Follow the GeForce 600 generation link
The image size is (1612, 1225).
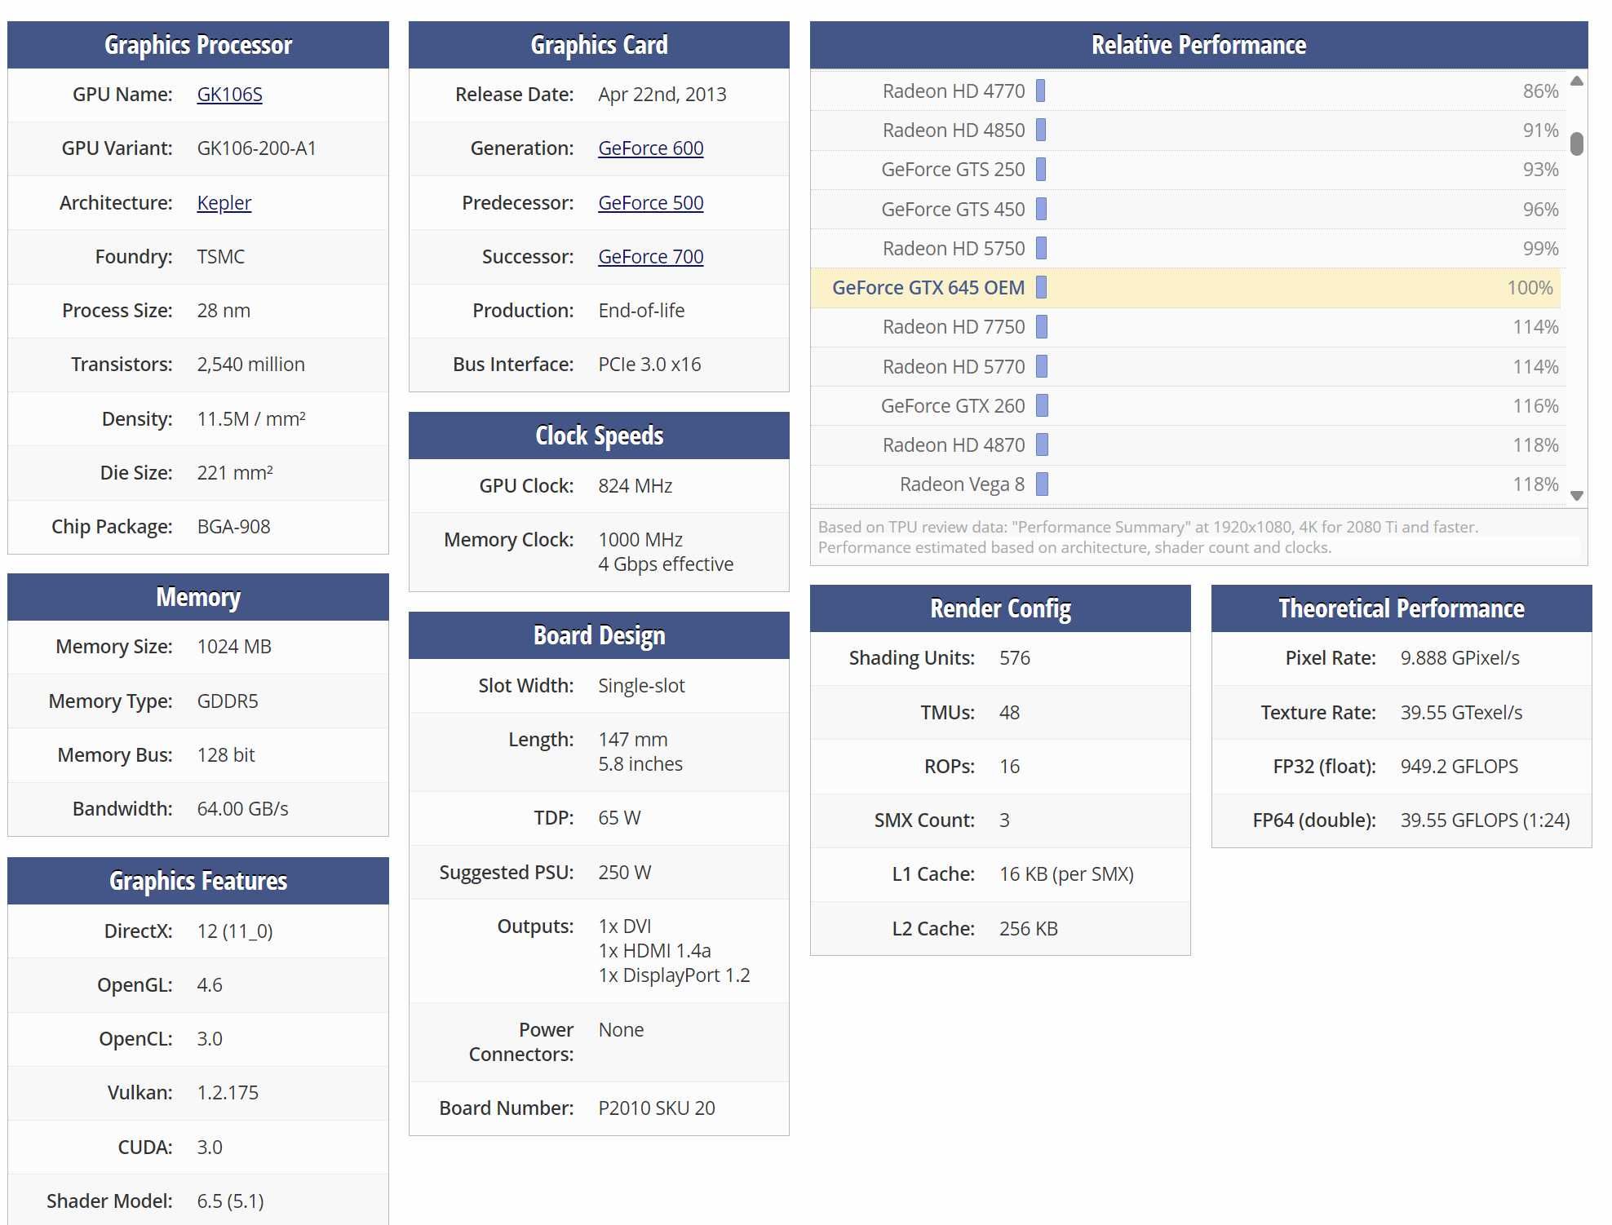pyautogui.click(x=650, y=148)
